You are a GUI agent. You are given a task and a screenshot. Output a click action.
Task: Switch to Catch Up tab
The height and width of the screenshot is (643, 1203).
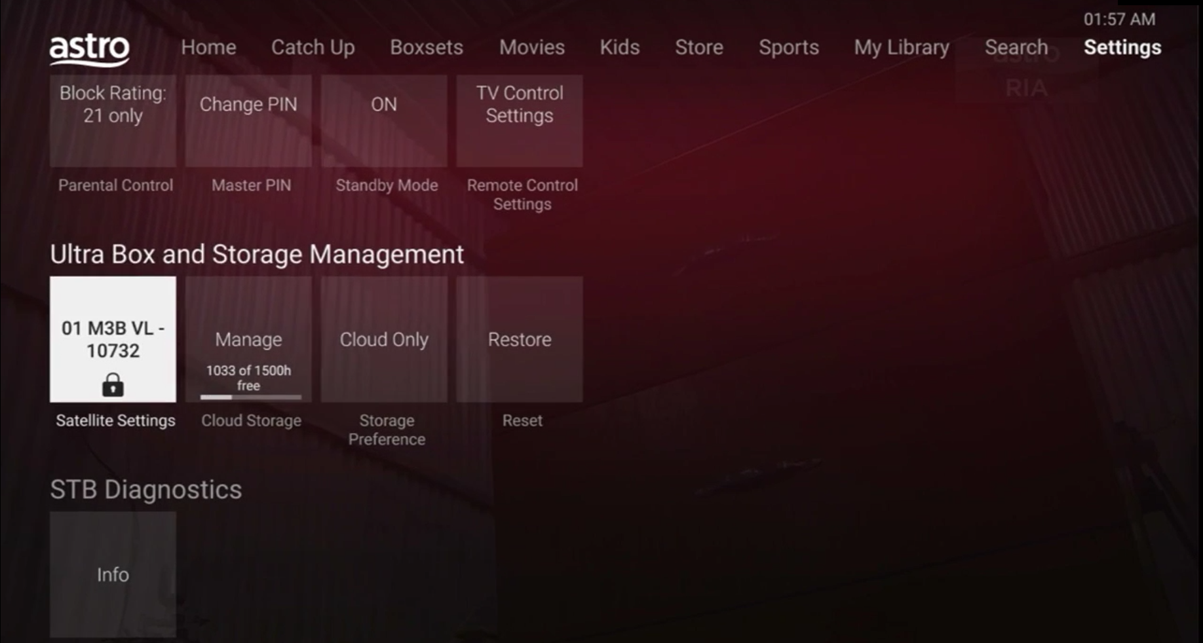coord(313,47)
